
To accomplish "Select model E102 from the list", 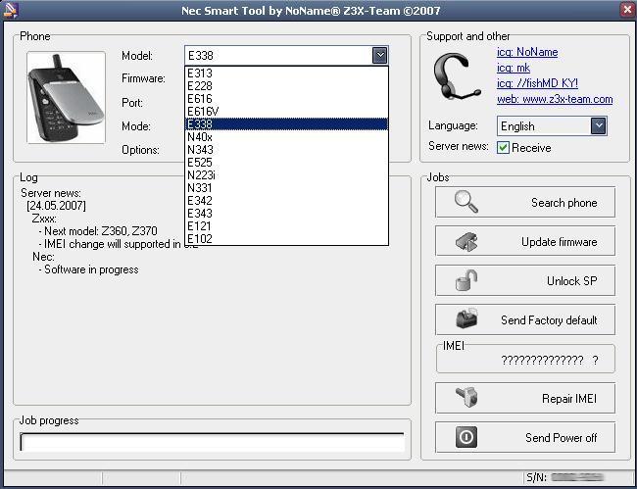I will tap(286, 238).
